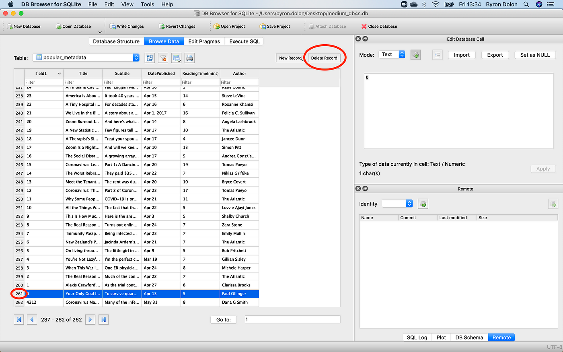Select row header 261
This screenshot has height=352, width=563.
click(x=19, y=294)
